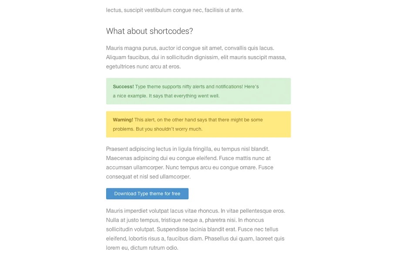Click the top line starting "lectus, suscipit vestibulum"
This screenshot has height=264, width=396.
(x=175, y=10)
